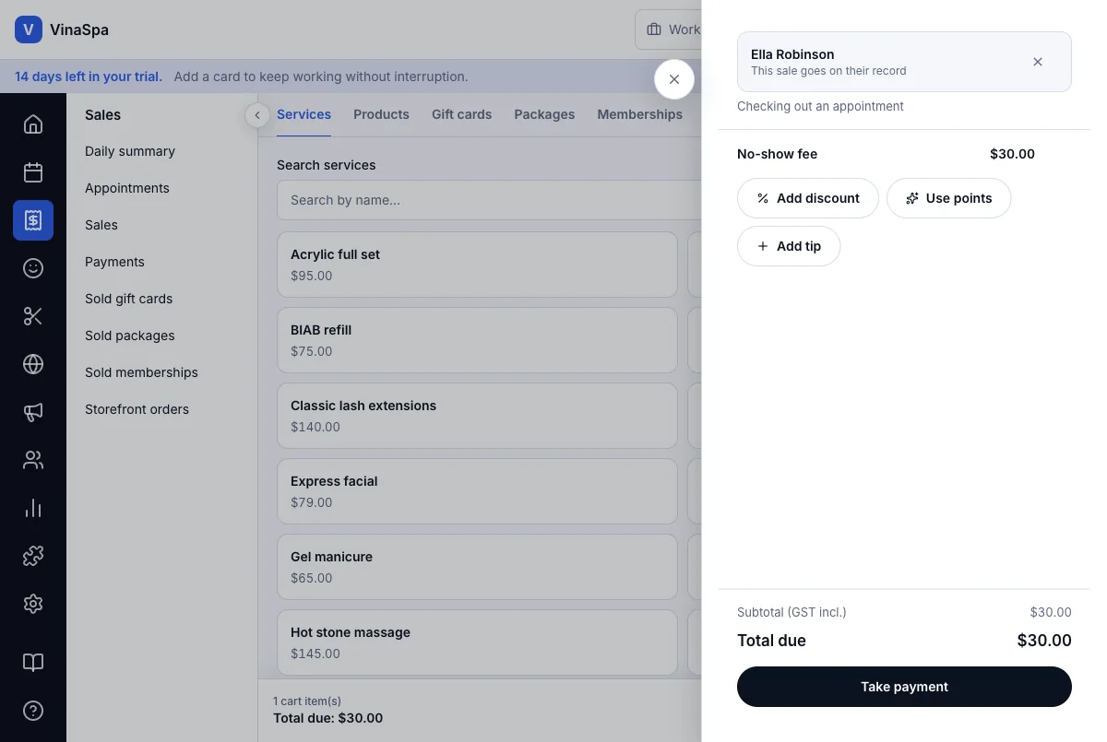This screenshot has height=742, width=1107.
Task: Switch to the Products tab
Action: tap(381, 114)
